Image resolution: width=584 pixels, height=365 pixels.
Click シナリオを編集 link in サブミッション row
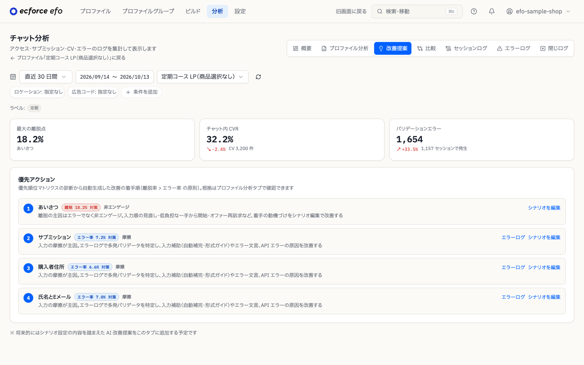click(544, 237)
